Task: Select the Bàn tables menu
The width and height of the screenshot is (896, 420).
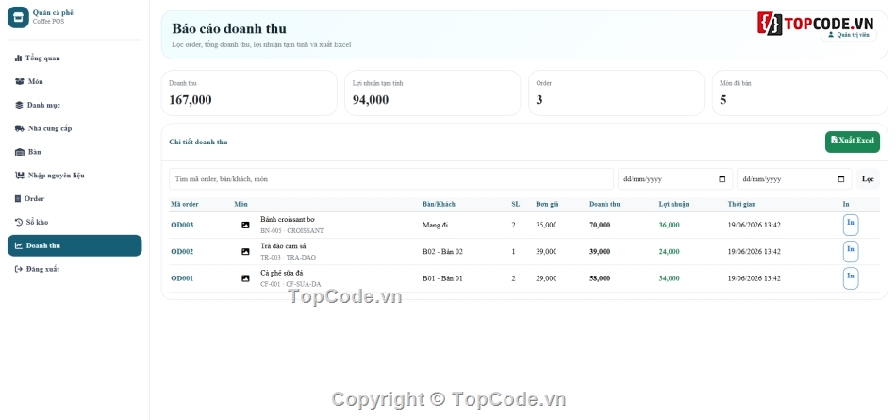Action: click(75, 152)
